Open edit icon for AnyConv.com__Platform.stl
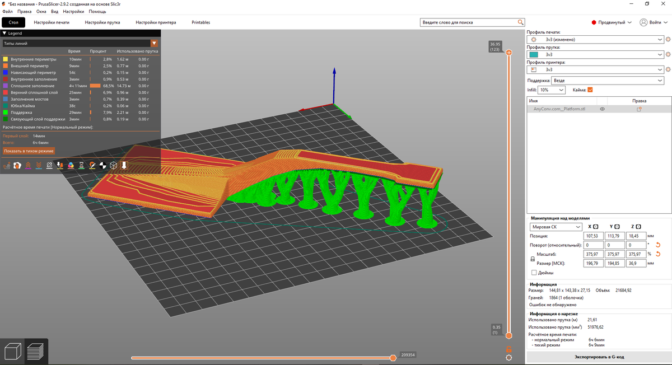672x365 pixels. (639, 109)
